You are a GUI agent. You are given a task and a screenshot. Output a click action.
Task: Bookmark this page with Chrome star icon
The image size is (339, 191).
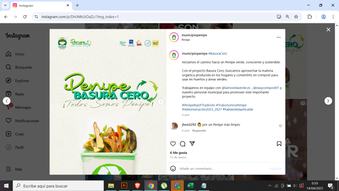pyautogui.click(x=296, y=17)
